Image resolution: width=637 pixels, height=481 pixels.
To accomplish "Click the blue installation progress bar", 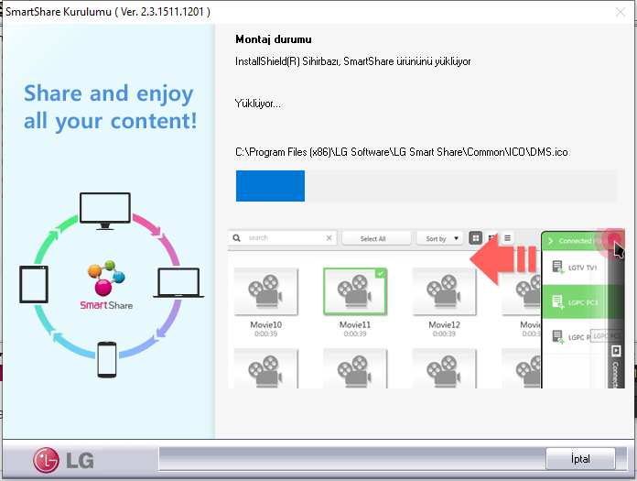I will (x=270, y=186).
